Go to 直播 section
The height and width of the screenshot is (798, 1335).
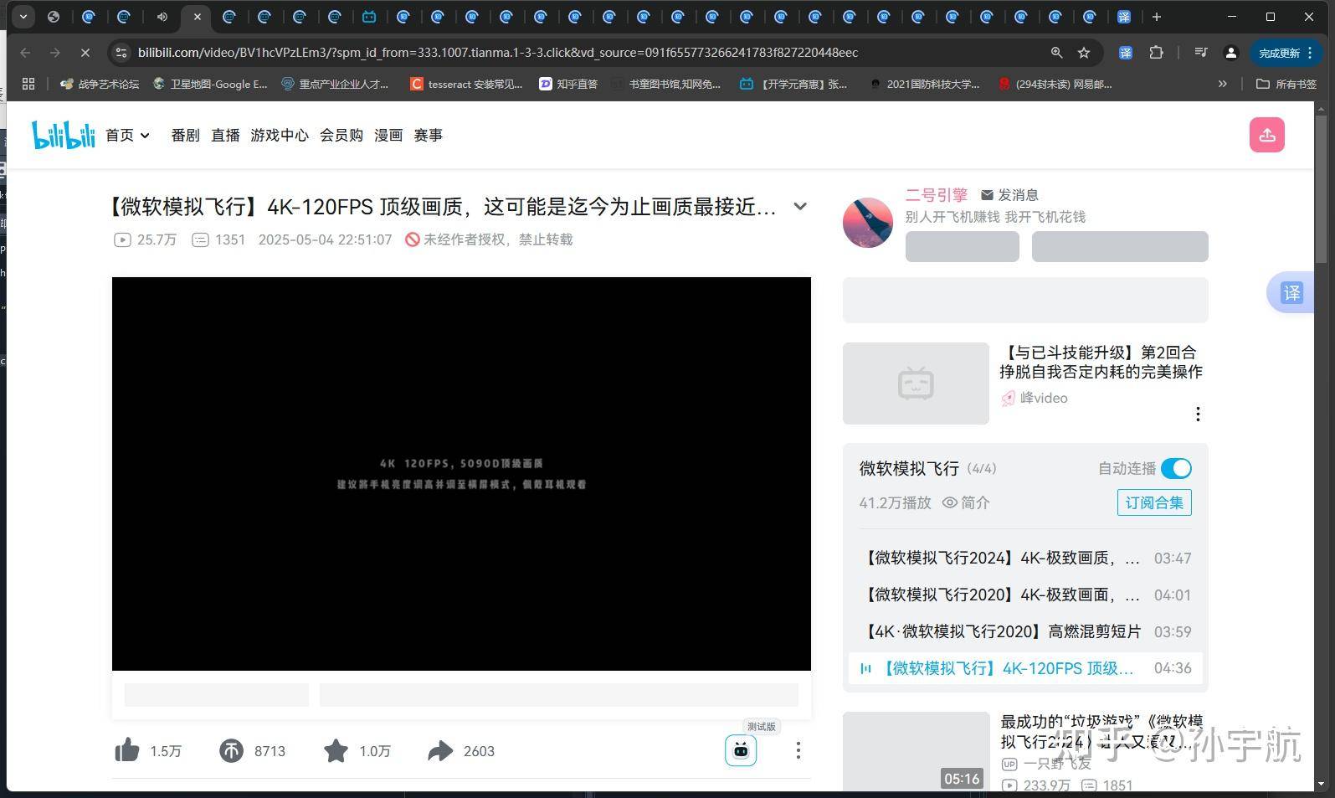(225, 135)
